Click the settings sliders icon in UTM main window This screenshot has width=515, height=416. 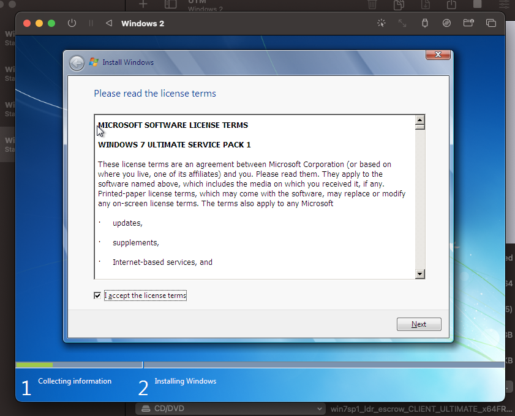tap(505, 4)
